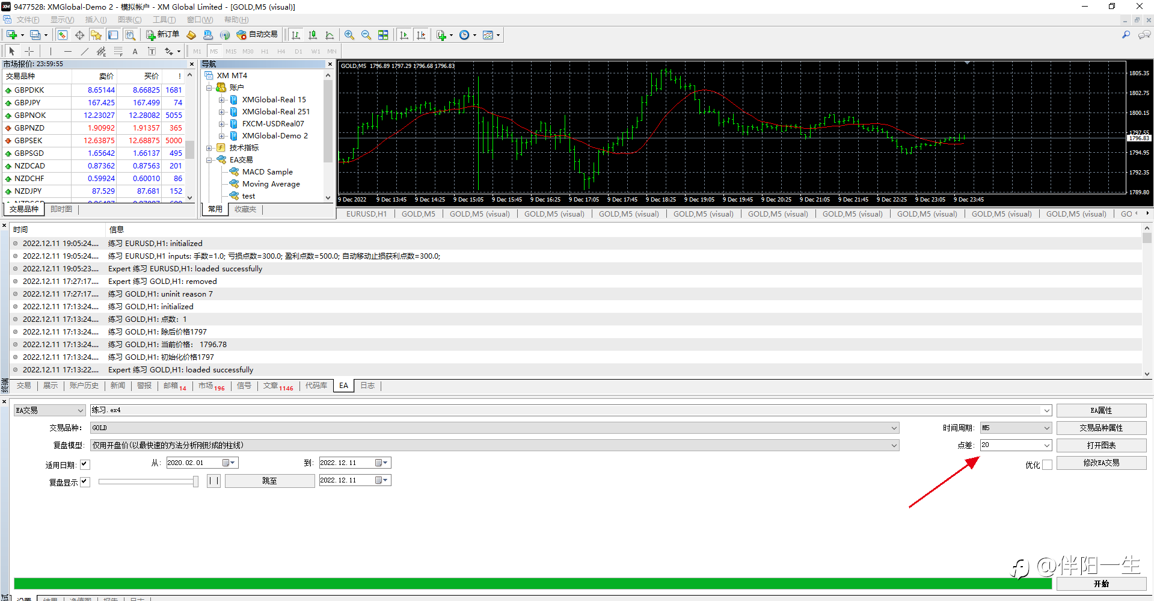Toggle the Data Window crosshair icon

(x=79, y=35)
